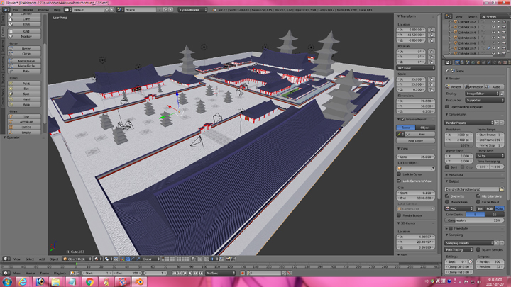Toggle the File Extensions checkbox

coord(478,196)
